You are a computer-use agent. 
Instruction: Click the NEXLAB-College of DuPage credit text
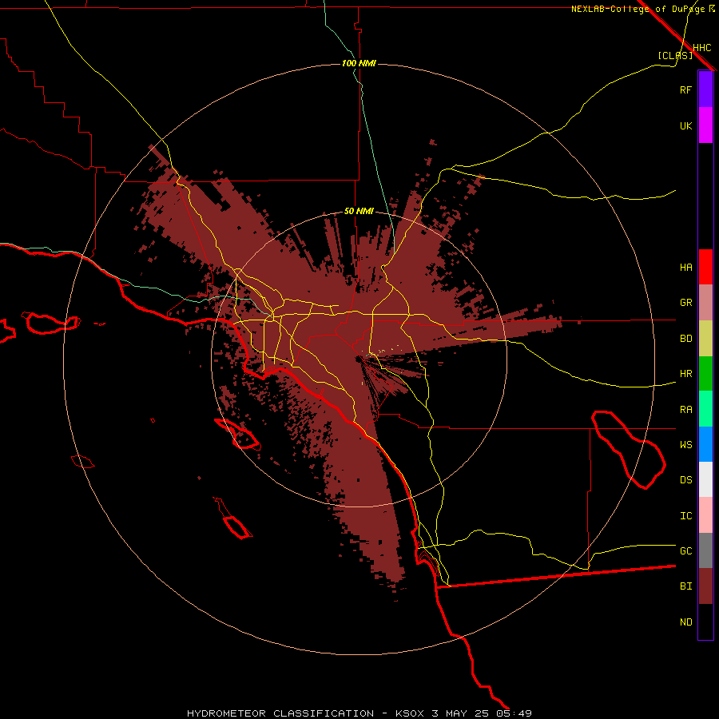click(638, 9)
